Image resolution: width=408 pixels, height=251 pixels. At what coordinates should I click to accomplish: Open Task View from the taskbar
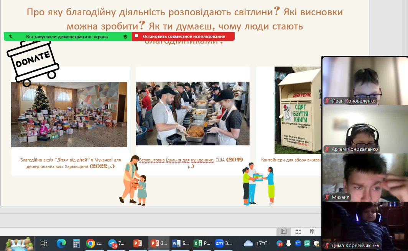click(43, 243)
